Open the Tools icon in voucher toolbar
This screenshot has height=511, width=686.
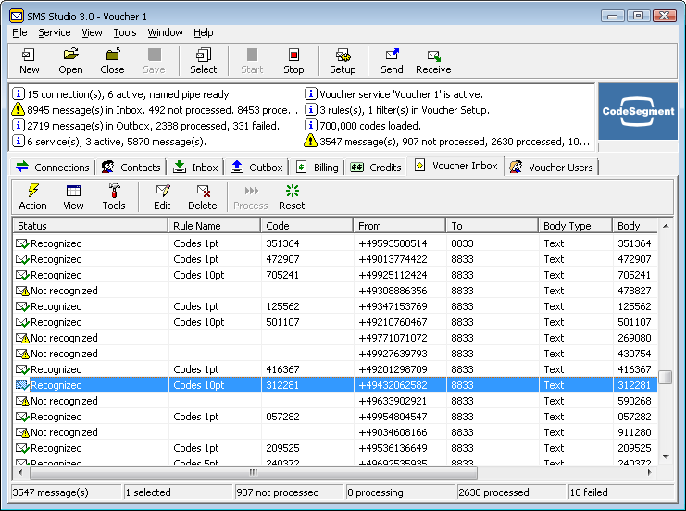pos(114,196)
